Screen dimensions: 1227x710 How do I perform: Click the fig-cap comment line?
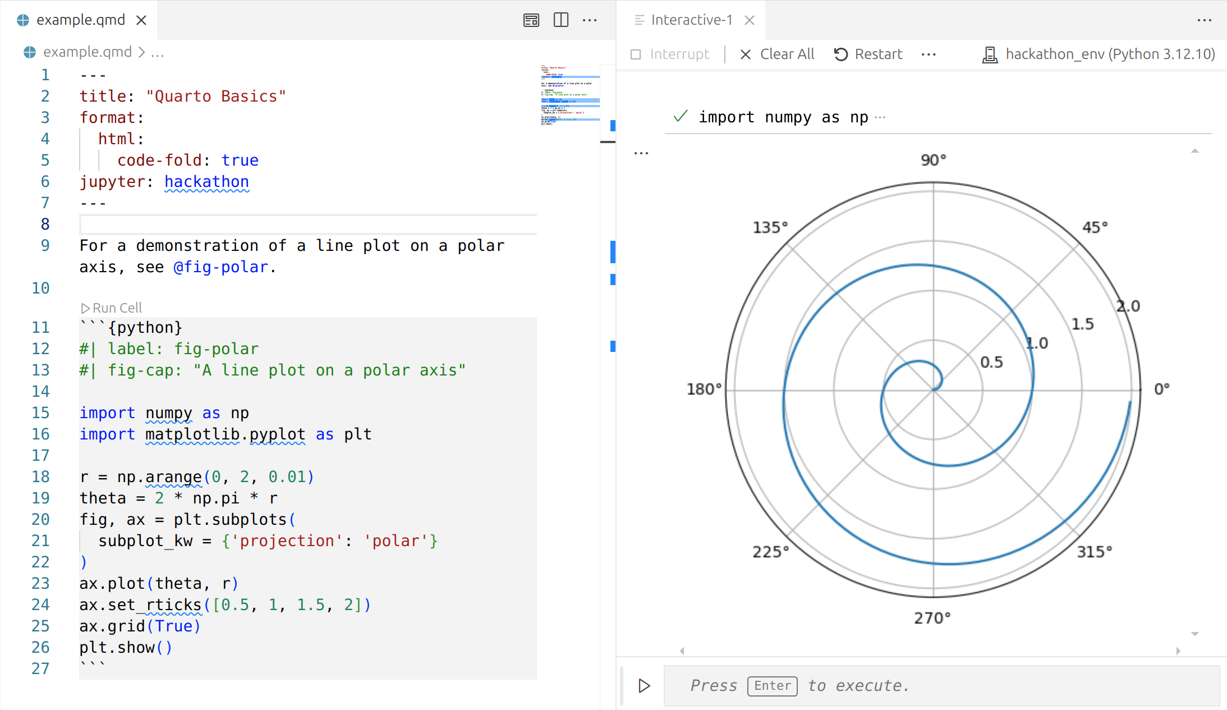pos(273,370)
